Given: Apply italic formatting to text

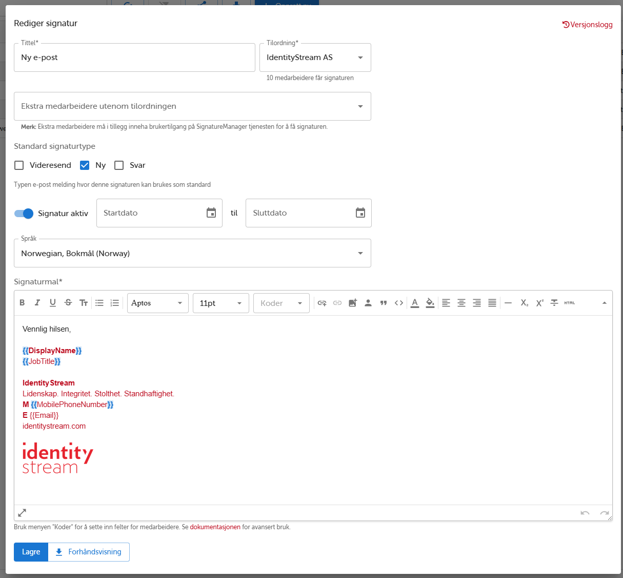Looking at the screenshot, I should tap(37, 303).
